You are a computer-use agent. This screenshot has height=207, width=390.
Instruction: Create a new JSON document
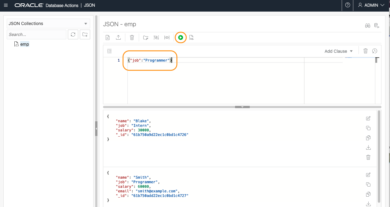[x=107, y=37]
